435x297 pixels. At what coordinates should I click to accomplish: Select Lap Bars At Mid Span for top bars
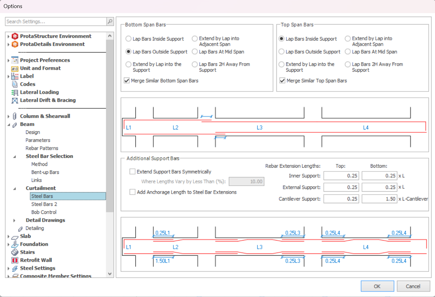(x=348, y=52)
